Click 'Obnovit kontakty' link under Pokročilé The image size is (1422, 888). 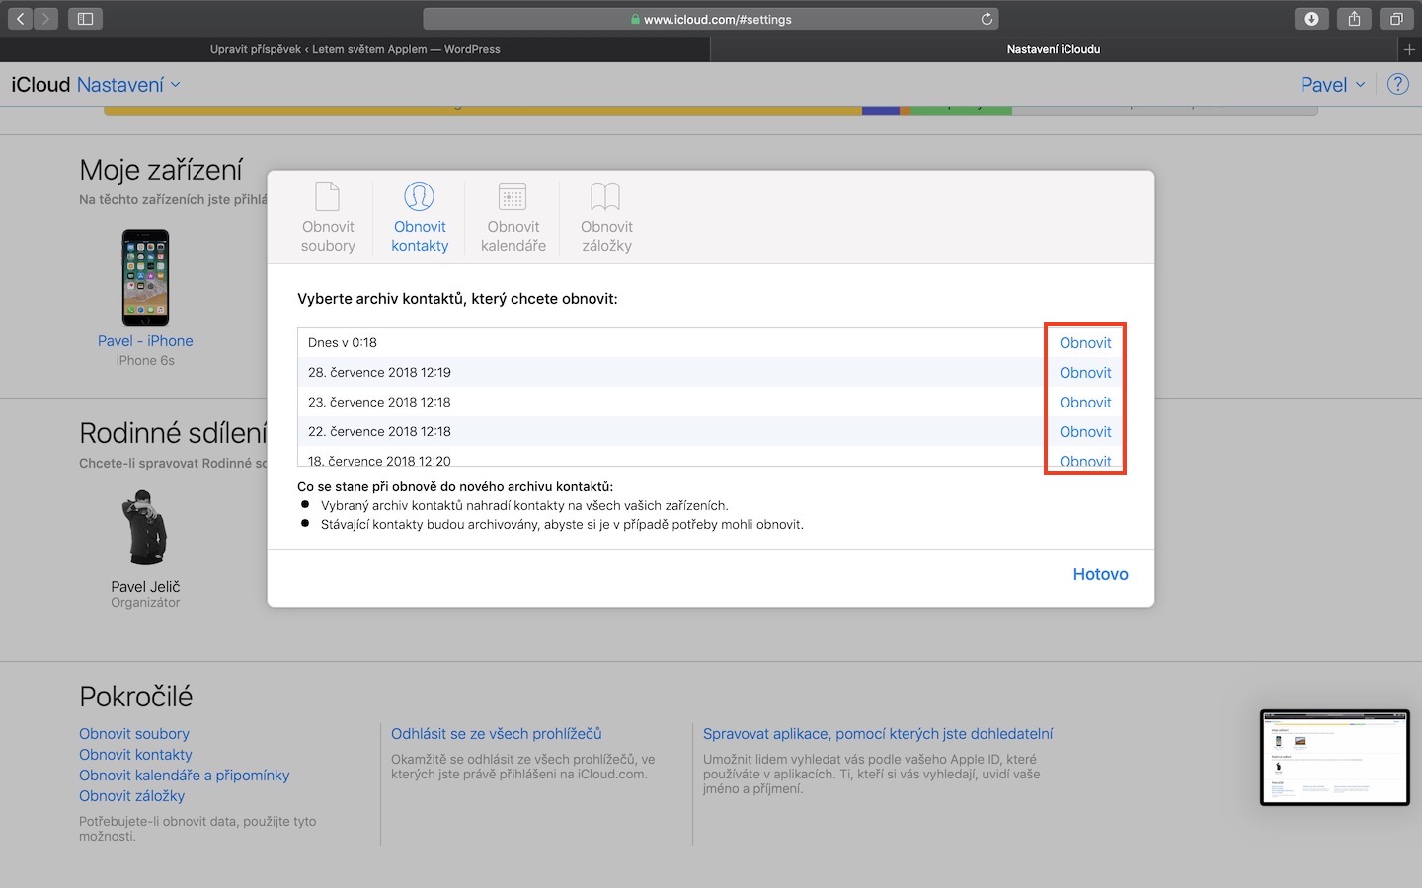(x=135, y=755)
